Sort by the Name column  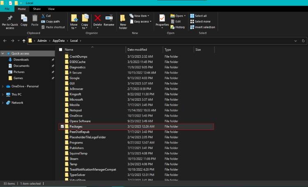[69, 50]
